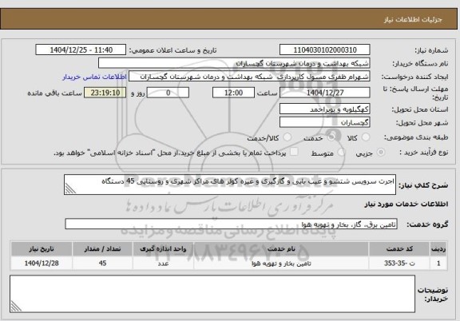The height and width of the screenshot is (321, 460).
Task: Select the کالا radio button
Action: [x=366, y=137]
